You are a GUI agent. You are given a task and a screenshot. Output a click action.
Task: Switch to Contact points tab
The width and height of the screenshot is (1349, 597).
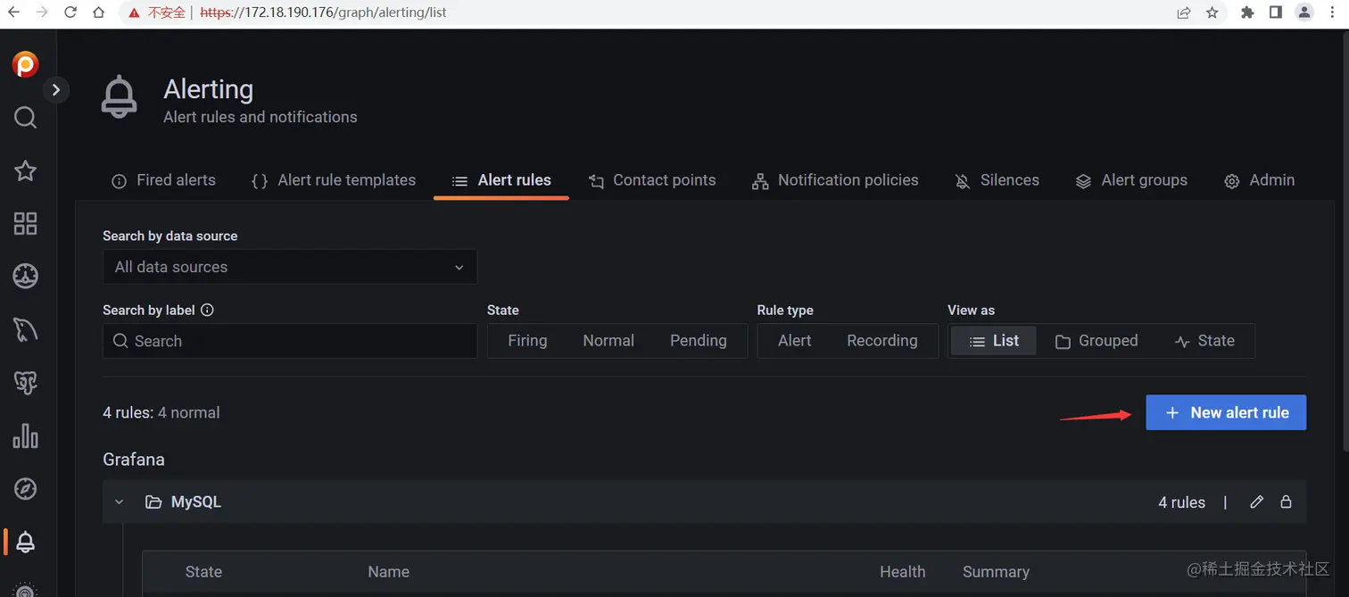[x=652, y=180]
